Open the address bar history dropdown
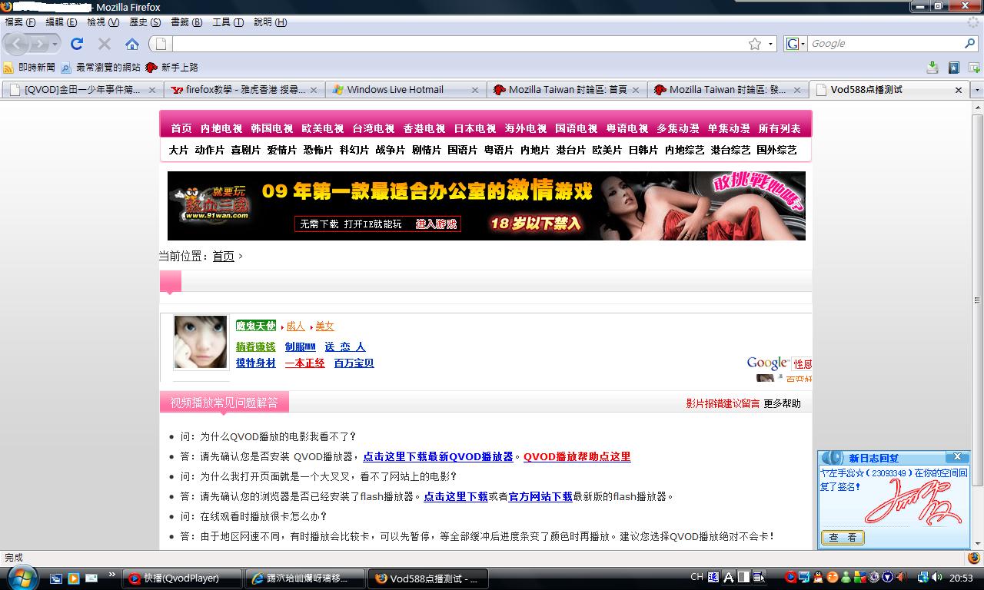 (x=770, y=44)
